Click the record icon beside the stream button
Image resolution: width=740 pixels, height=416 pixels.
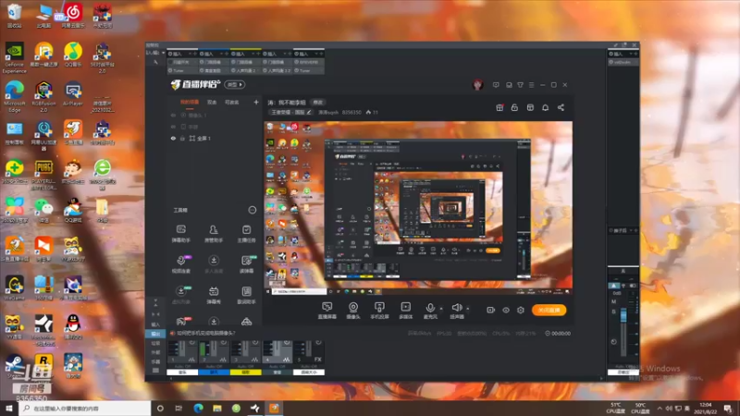(x=490, y=310)
